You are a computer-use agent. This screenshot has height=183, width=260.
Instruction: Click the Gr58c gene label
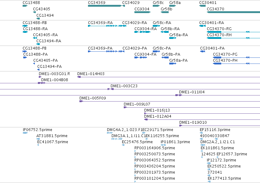[x=158, y=3]
